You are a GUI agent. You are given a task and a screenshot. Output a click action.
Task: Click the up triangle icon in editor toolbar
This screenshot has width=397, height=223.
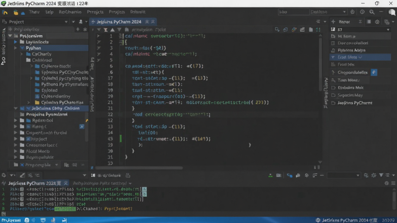pos(112,29)
